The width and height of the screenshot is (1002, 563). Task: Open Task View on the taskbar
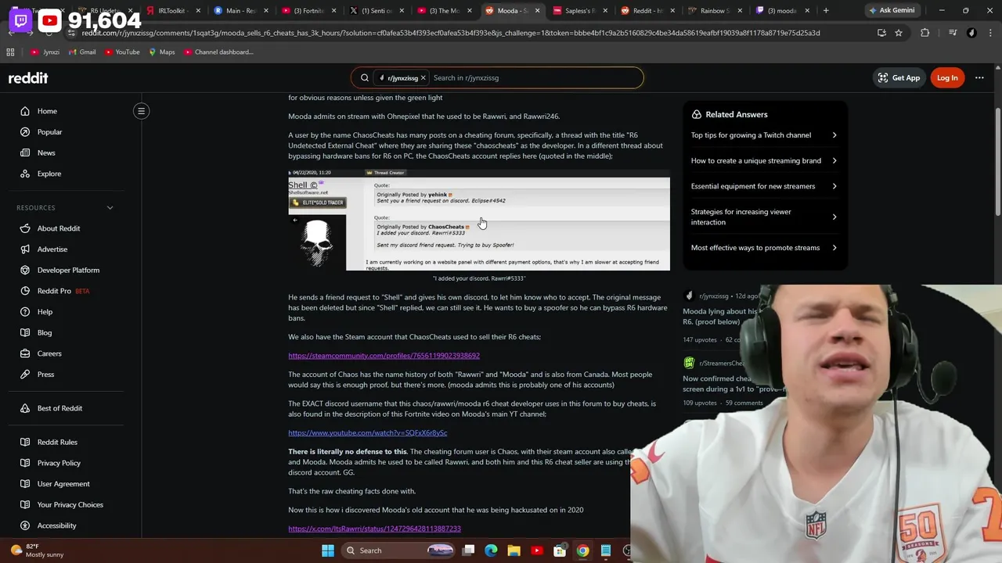pos(468,550)
